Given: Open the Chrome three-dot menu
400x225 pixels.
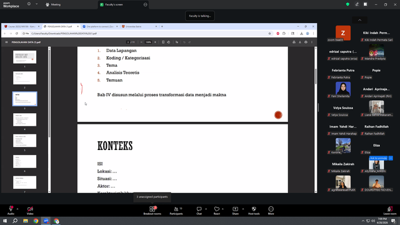Looking at the screenshot, I should tap(313, 33).
